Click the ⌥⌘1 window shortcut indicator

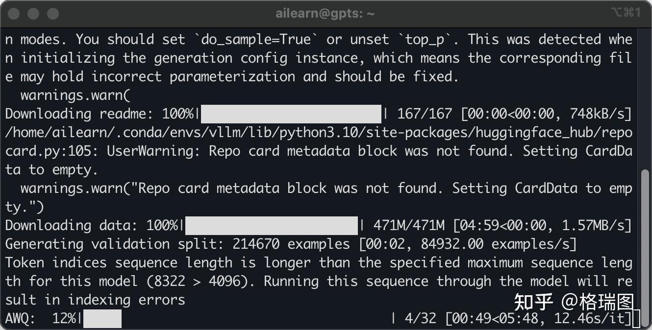tap(626, 13)
